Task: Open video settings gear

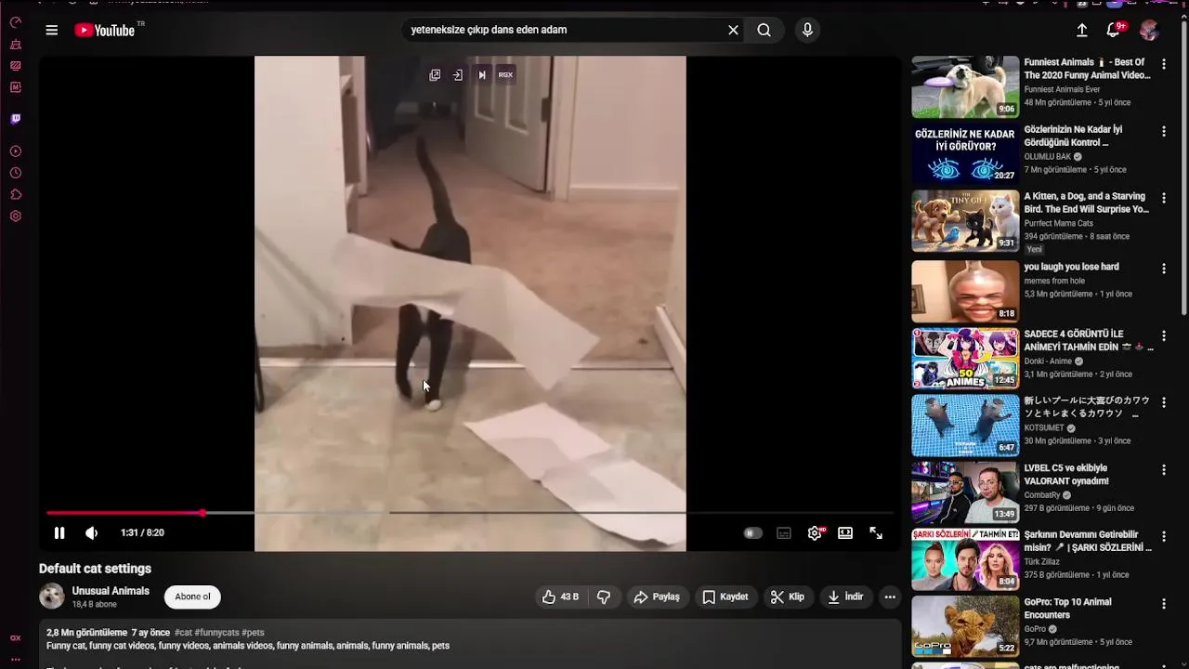Action: pos(815,532)
